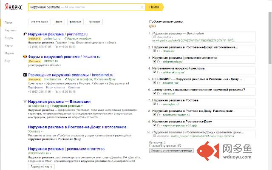The image size is (272, 170).
Task: Uncheck the 3buna.ru checkbox
Action: tap(155, 51)
